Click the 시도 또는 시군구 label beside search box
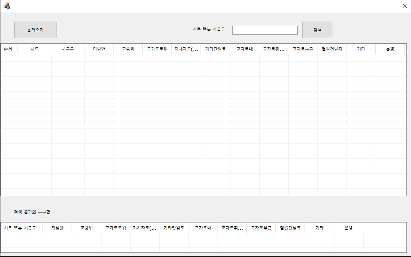 209,29
